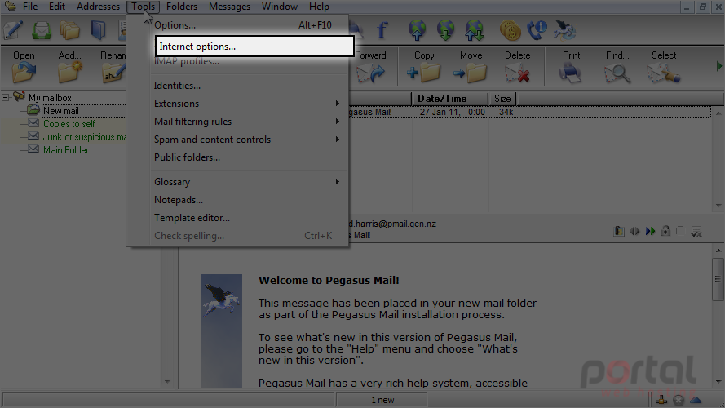Click the globe with up arrow send icon

417,30
